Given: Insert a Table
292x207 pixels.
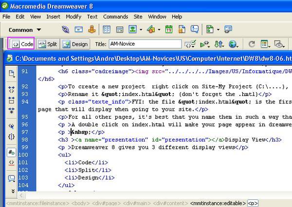Looking at the screenshot, I should click(x=107, y=29).
